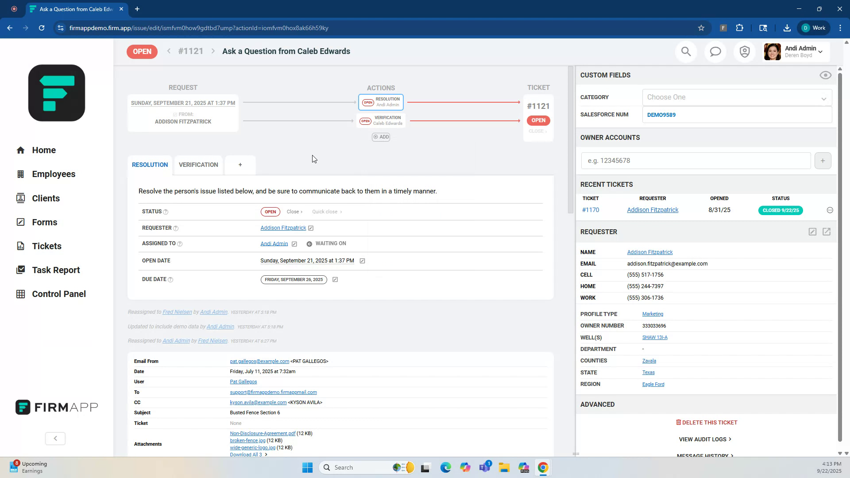Select Control Panel in the sidebar menu
The height and width of the screenshot is (478, 850).
point(59,293)
